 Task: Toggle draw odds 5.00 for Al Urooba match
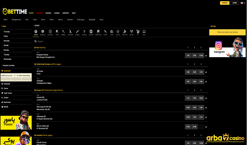click(195, 72)
